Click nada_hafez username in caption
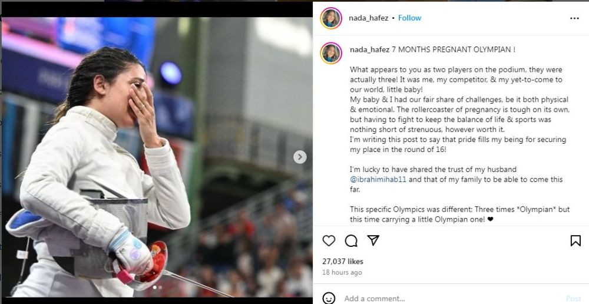The height and width of the screenshot is (304, 589). pyautogui.click(x=370, y=49)
